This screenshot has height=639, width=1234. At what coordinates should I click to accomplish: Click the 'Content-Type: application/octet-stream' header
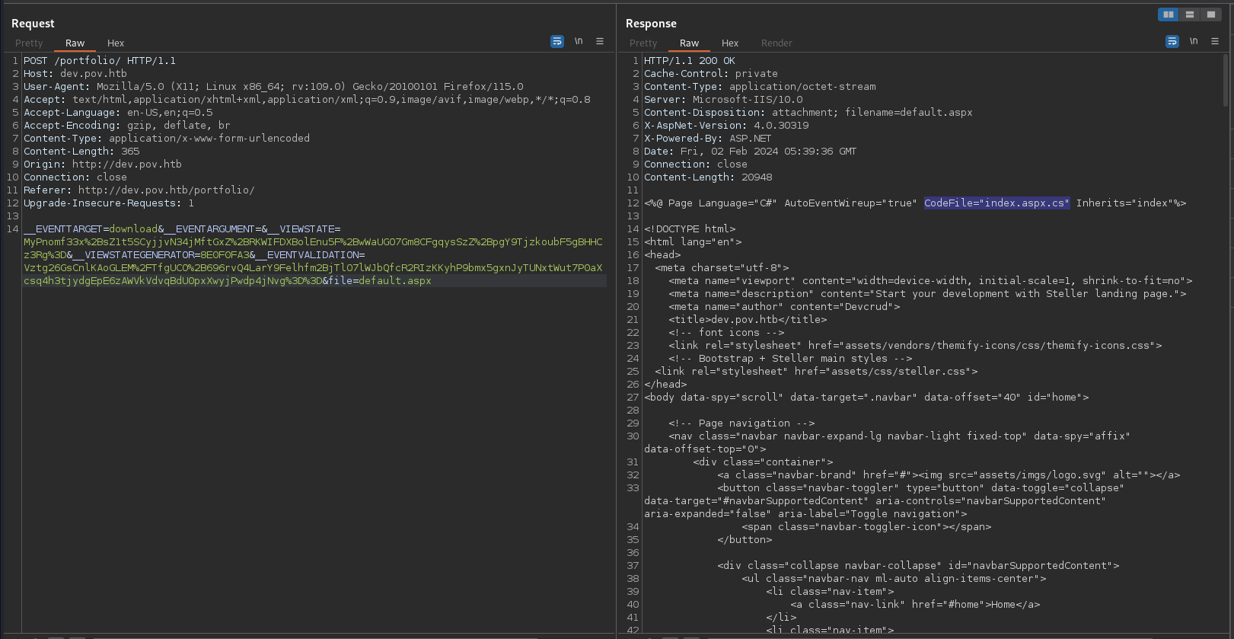(760, 87)
